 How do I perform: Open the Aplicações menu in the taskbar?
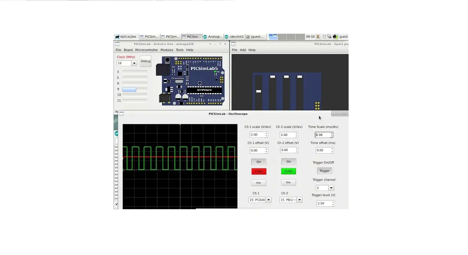(126, 36)
